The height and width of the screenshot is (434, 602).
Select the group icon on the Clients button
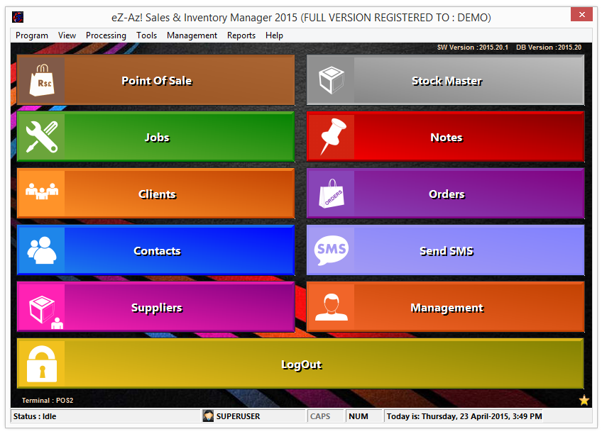[x=41, y=193]
